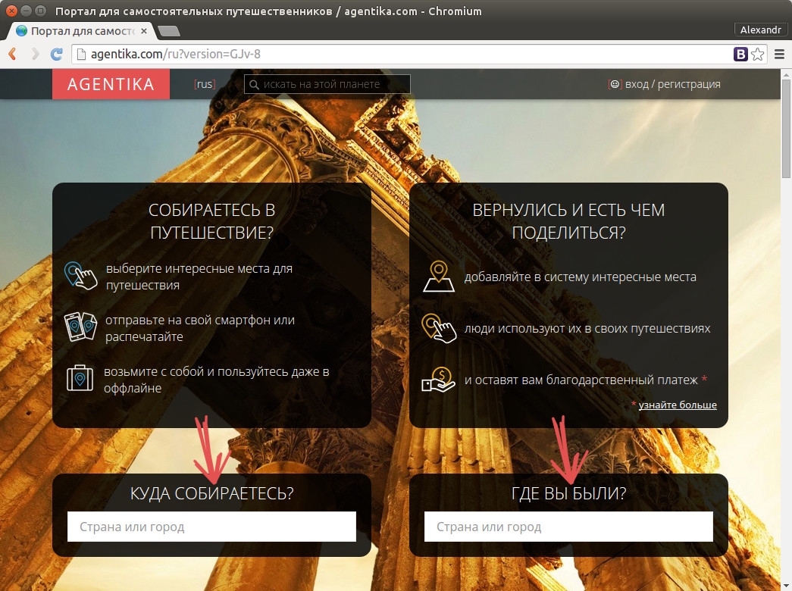Click the coin in hand payment icon
Image resolution: width=792 pixels, height=591 pixels.
pos(438,380)
